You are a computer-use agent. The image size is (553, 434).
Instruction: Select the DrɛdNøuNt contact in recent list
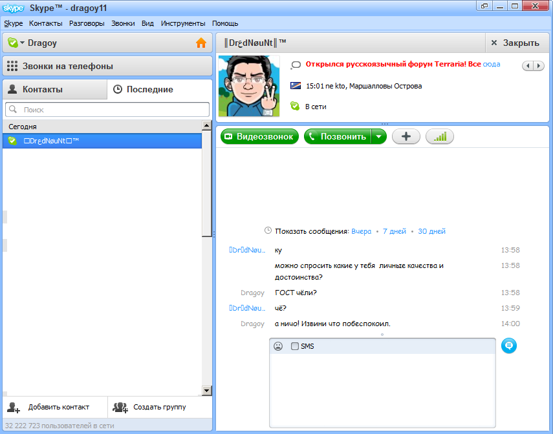pyautogui.click(x=102, y=141)
